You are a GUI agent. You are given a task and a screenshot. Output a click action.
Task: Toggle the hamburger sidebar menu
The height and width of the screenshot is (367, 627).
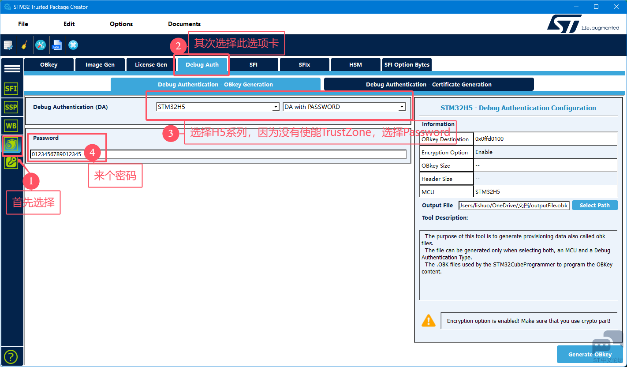coord(12,68)
